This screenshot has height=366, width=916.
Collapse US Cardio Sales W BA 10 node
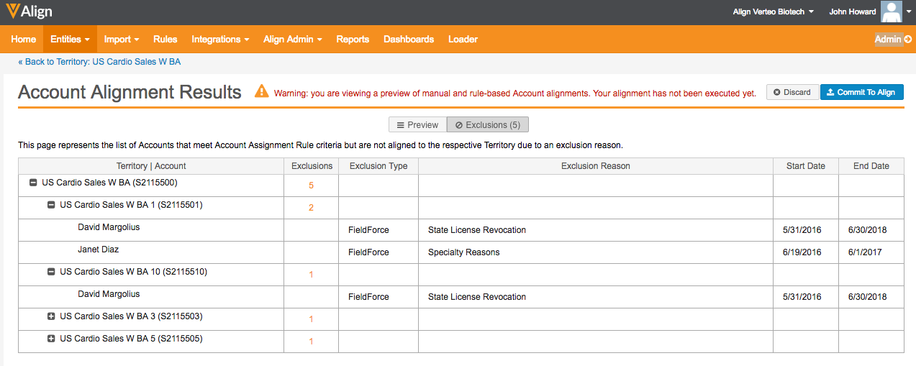click(51, 272)
